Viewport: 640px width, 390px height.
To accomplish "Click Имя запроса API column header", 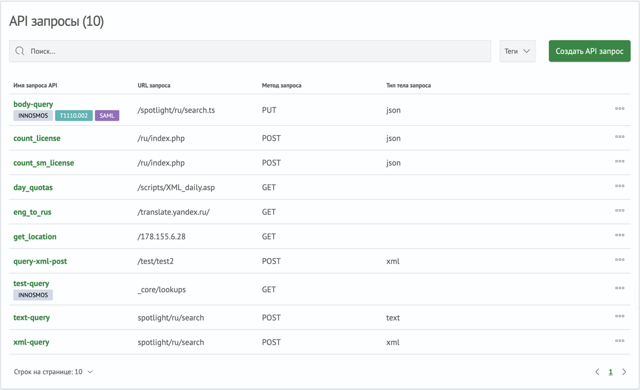I will pos(35,85).
